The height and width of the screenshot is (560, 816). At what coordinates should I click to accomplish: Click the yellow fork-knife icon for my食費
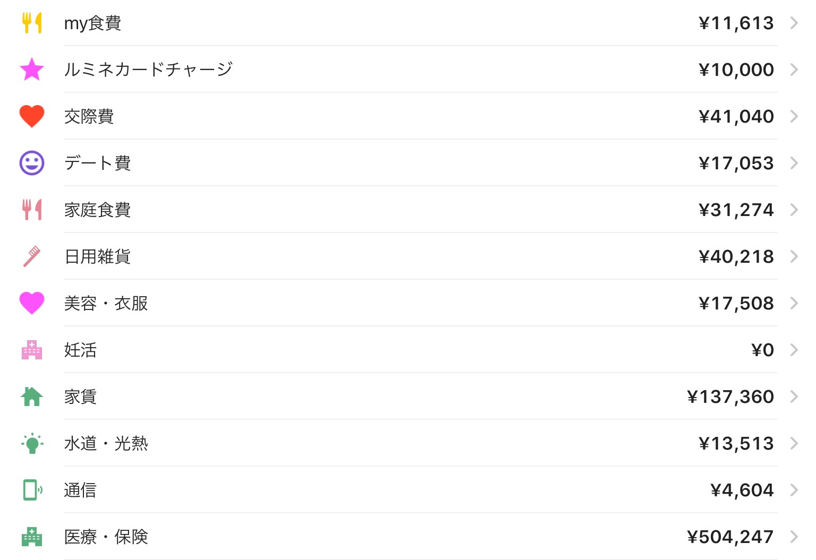(32, 23)
